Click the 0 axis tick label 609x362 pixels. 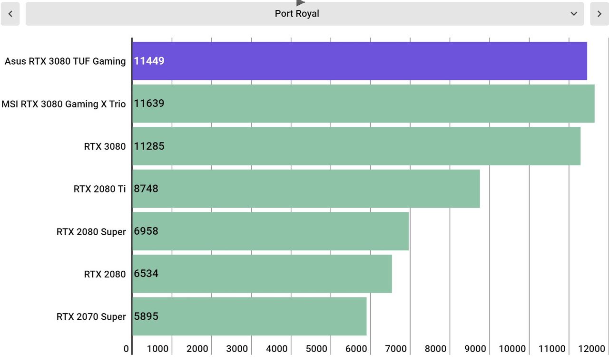[126, 349]
